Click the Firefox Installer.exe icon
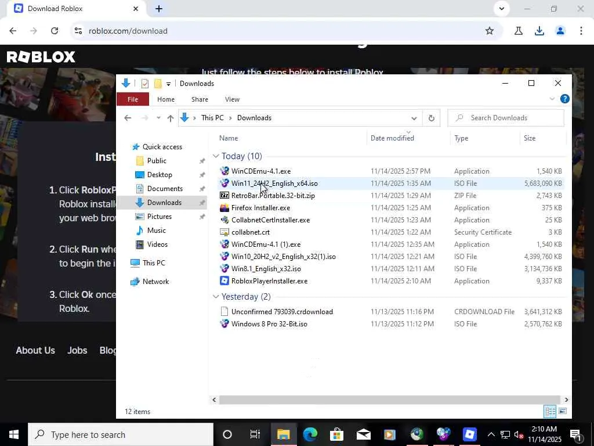 pos(224,208)
